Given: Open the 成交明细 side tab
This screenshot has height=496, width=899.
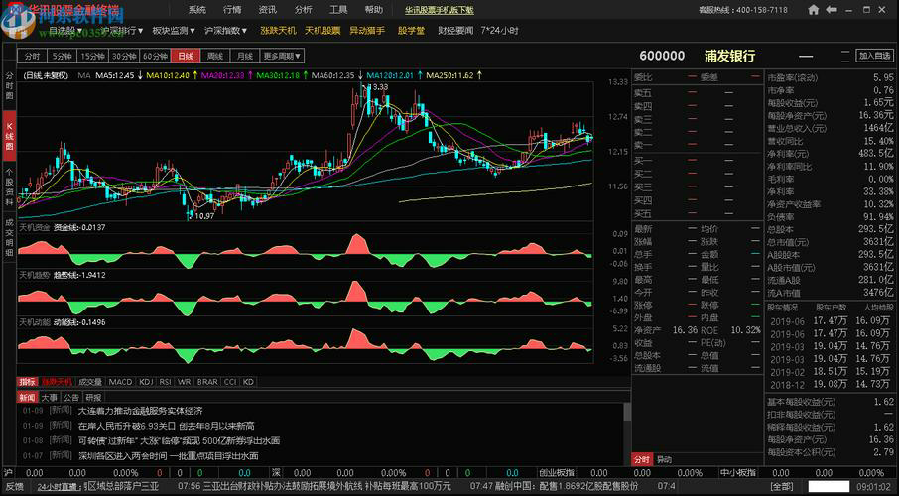Looking at the screenshot, I should pos(9,238).
